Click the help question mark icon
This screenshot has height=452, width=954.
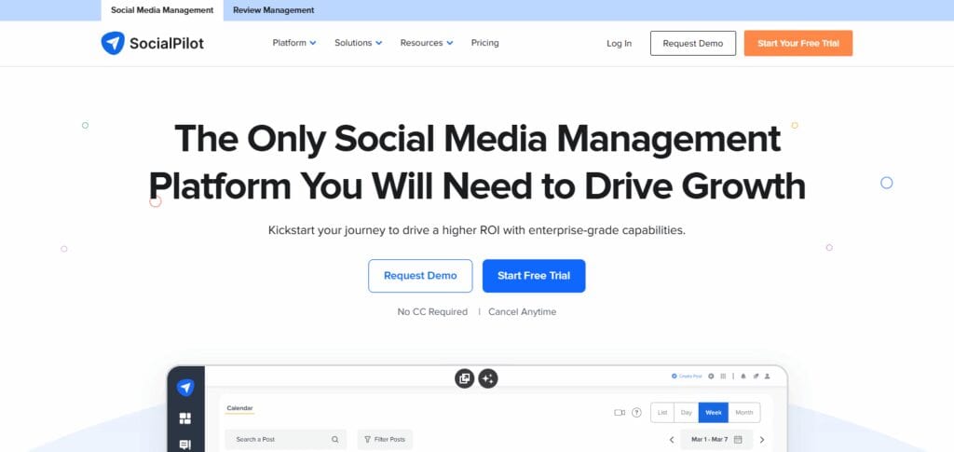(636, 413)
